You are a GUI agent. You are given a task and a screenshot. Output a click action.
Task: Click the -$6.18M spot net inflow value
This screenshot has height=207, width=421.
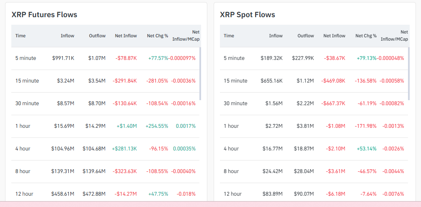[335, 194]
